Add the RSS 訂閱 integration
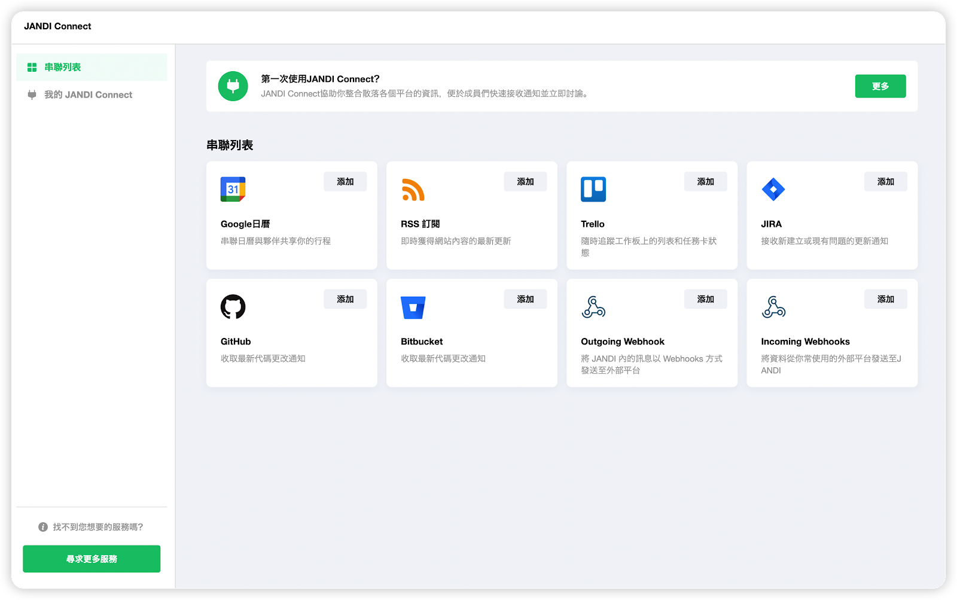The width and height of the screenshot is (957, 600). pyautogui.click(x=525, y=181)
